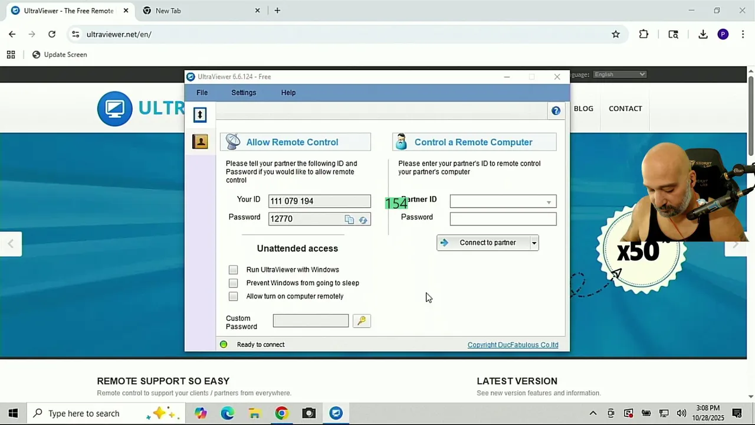Click the blue question mark help icon
Screen dimensions: 755x425
coord(556,111)
